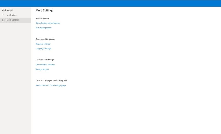The height and width of the screenshot is (134, 221).
Task: Click the More Settings gear icon
Action: (x=3, y=20)
